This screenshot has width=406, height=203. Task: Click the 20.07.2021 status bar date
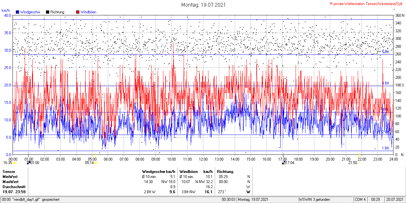[395, 200]
